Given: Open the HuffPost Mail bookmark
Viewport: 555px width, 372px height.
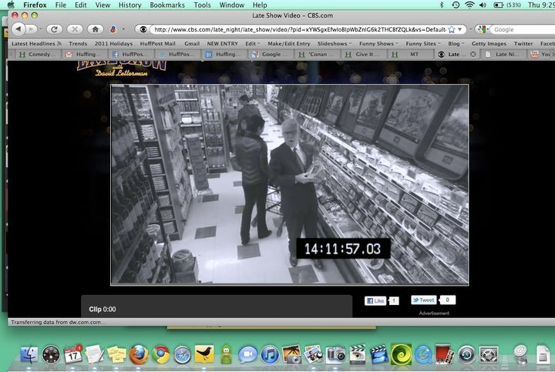Looking at the screenshot, I should [x=157, y=43].
